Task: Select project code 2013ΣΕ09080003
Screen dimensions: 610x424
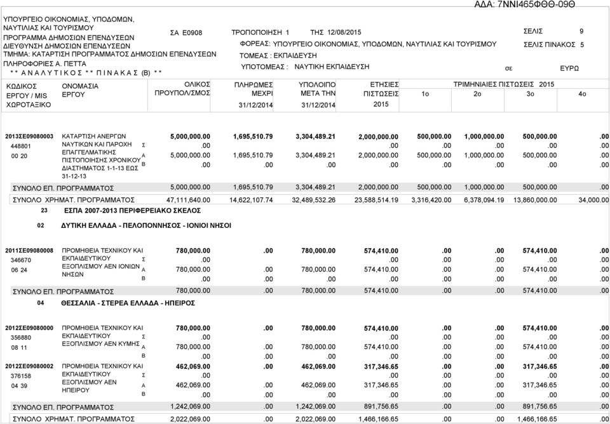Action: point(29,136)
